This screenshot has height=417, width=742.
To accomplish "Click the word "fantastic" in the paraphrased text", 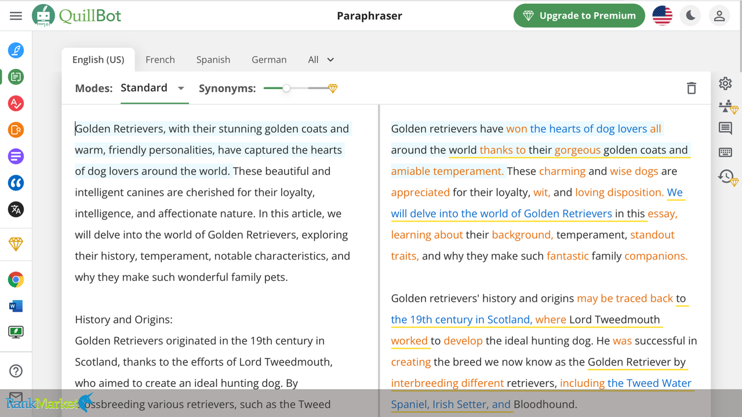I will [x=568, y=256].
